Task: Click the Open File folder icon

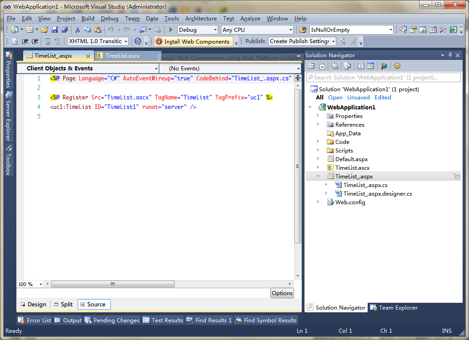Action: coord(45,30)
